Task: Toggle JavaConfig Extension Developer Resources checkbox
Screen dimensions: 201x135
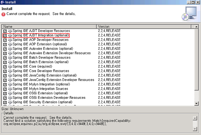Action: tap(5, 80)
